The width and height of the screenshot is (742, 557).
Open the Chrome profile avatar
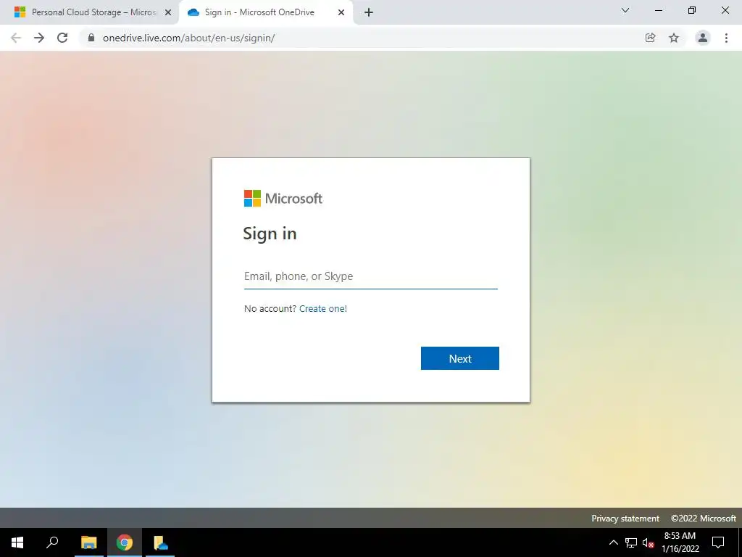click(703, 38)
